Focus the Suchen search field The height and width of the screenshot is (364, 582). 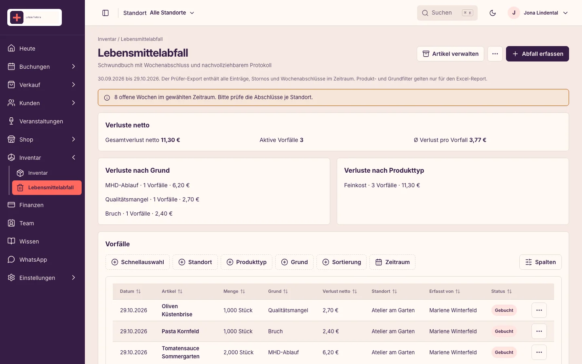pyautogui.click(x=447, y=13)
